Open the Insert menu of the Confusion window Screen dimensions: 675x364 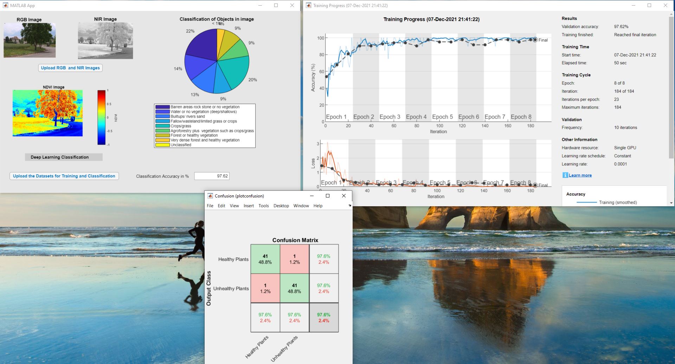tap(249, 206)
